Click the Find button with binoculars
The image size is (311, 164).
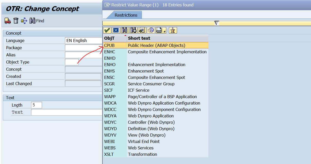(x=37, y=21)
